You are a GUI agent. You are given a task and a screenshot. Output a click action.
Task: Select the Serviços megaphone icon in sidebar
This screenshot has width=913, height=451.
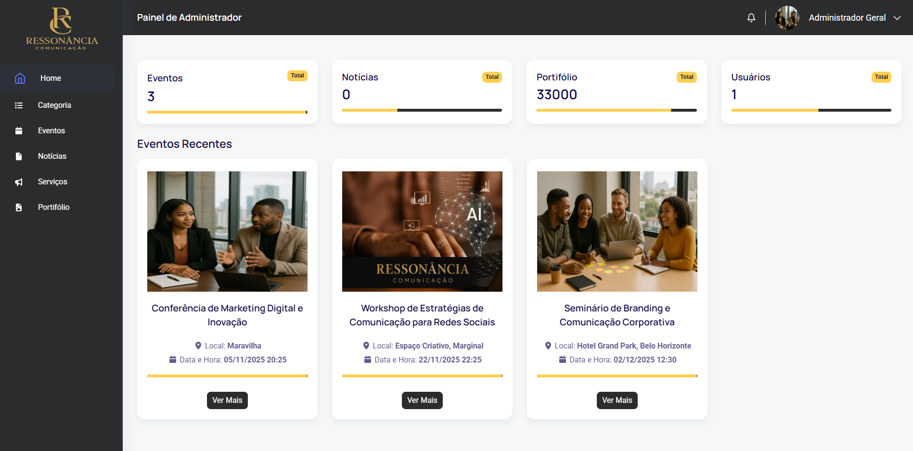pyautogui.click(x=19, y=181)
